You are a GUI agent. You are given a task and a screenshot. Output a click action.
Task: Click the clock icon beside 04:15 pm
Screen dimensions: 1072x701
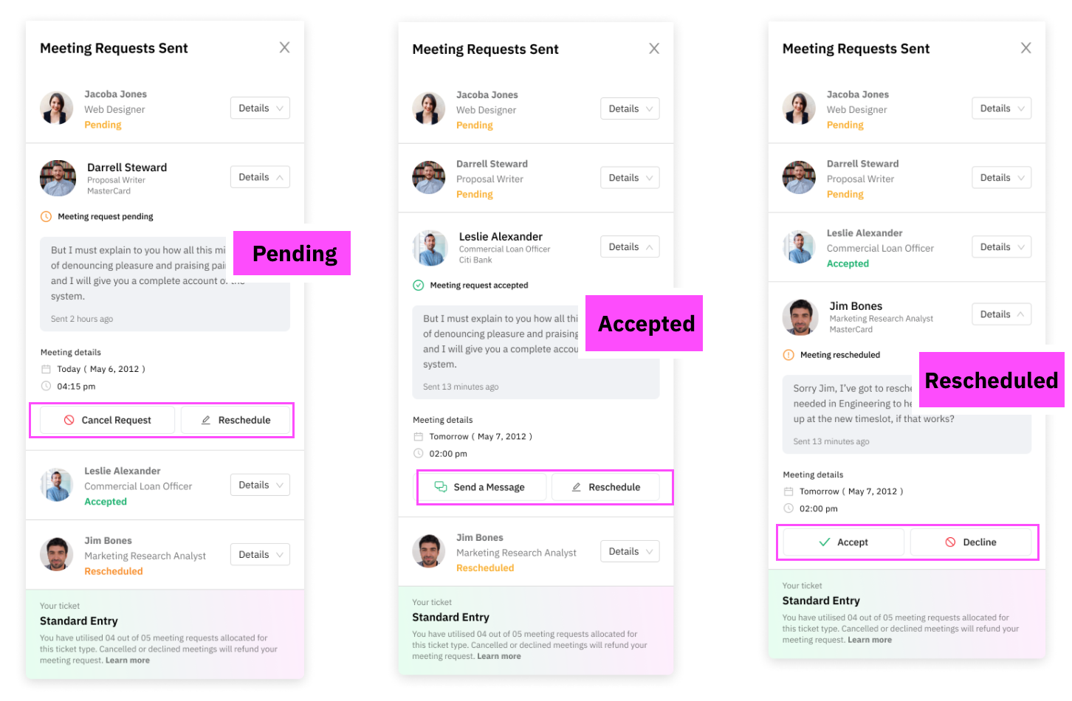pyautogui.click(x=46, y=386)
